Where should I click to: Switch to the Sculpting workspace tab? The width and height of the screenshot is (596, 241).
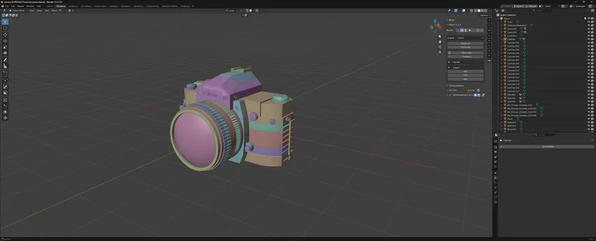[x=72, y=6]
